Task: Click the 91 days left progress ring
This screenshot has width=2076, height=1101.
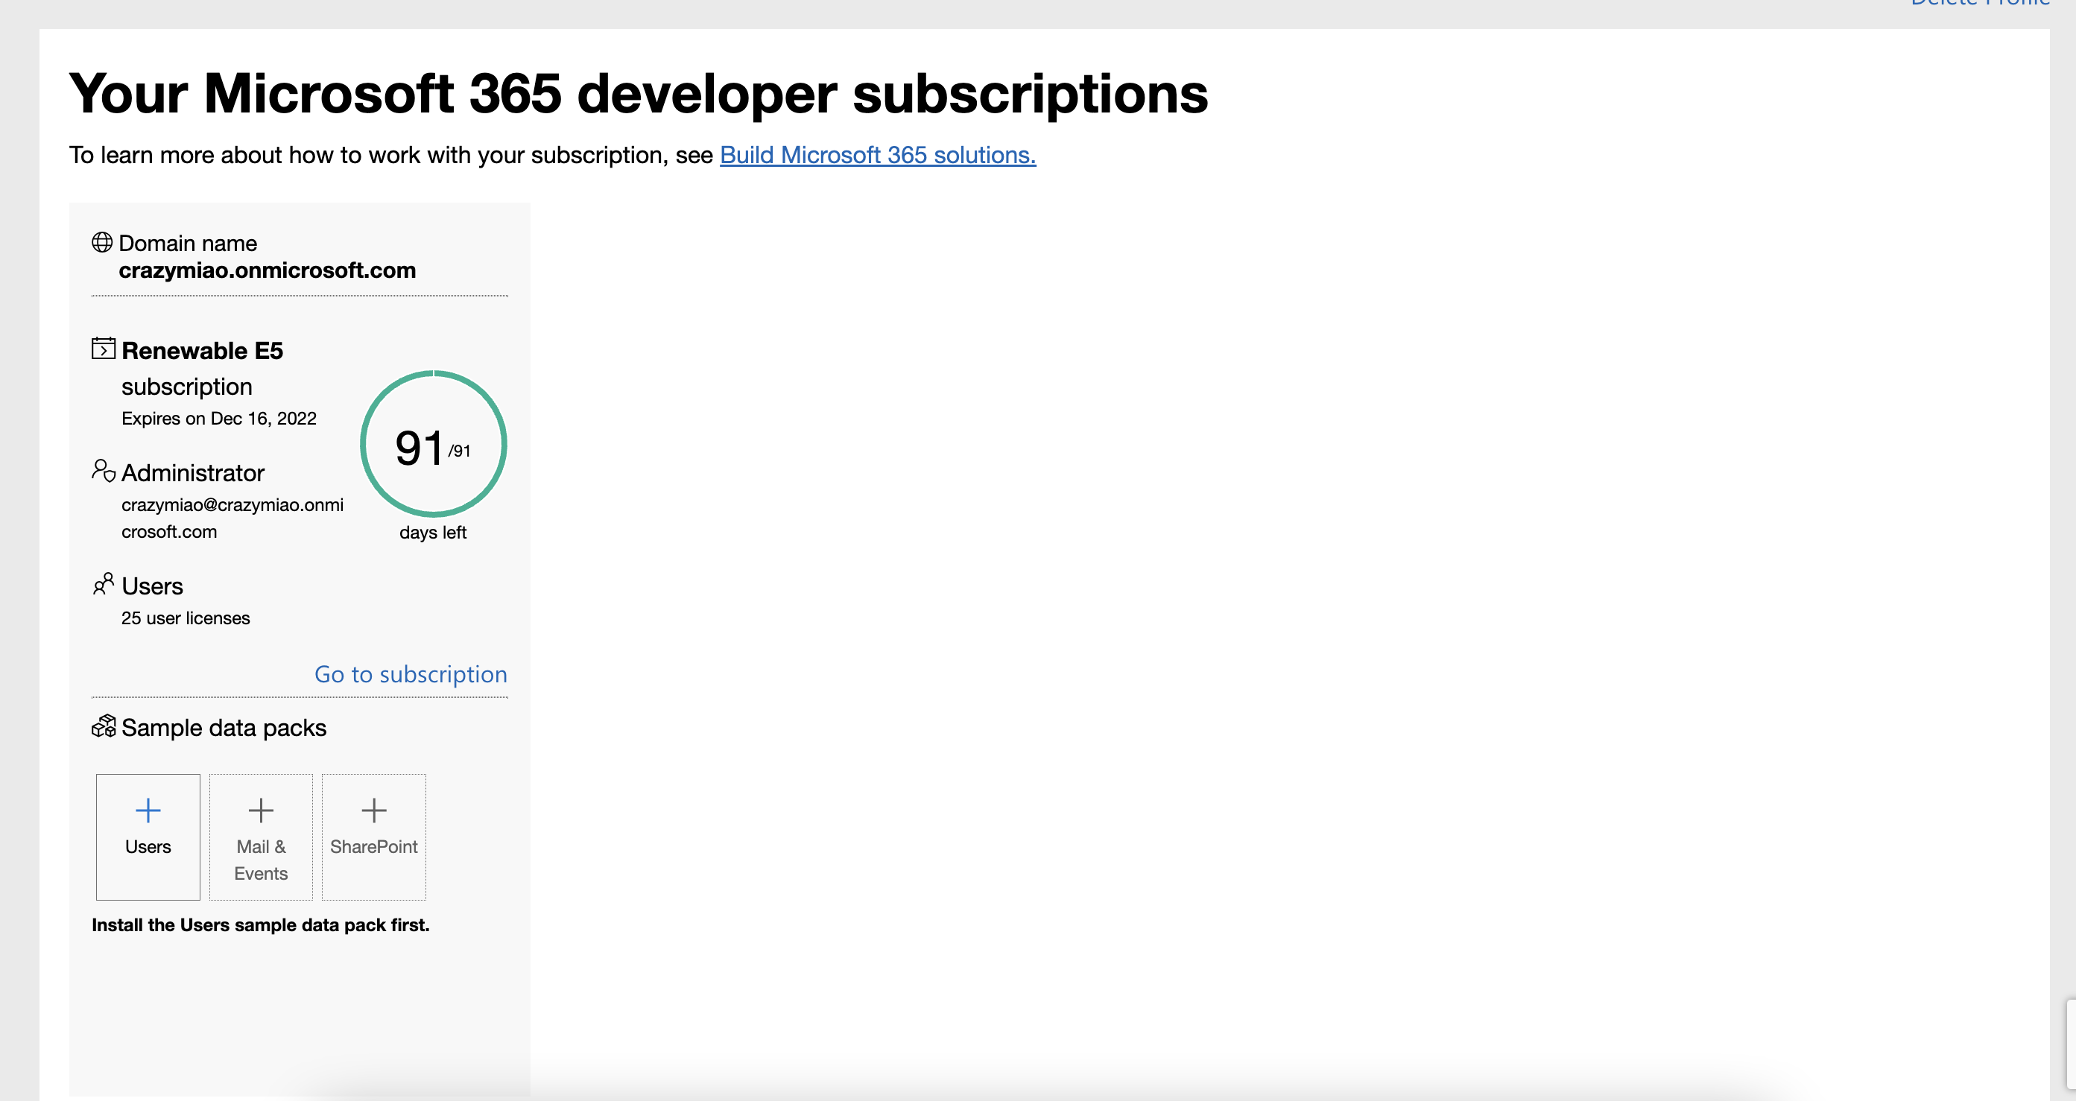Action: pyautogui.click(x=434, y=444)
